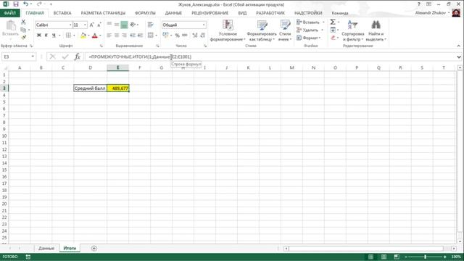464x261 pixels.
Task: Click Формат cells button
Action: tap(308, 38)
